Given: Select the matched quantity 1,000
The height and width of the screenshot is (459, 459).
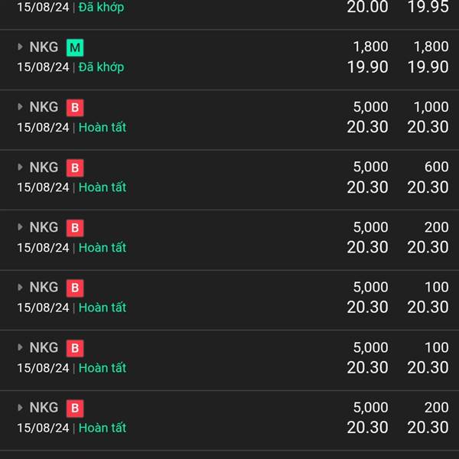Looking at the screenshot, I should 431,107.
